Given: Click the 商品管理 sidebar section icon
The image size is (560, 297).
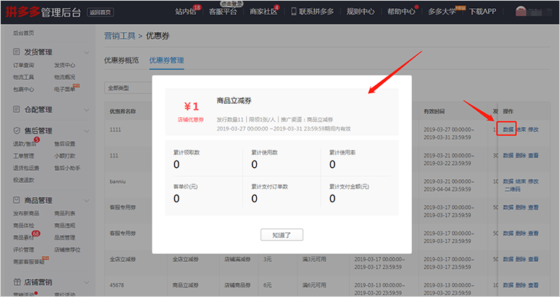Looking at the screenshot, I should click(16, 200).
